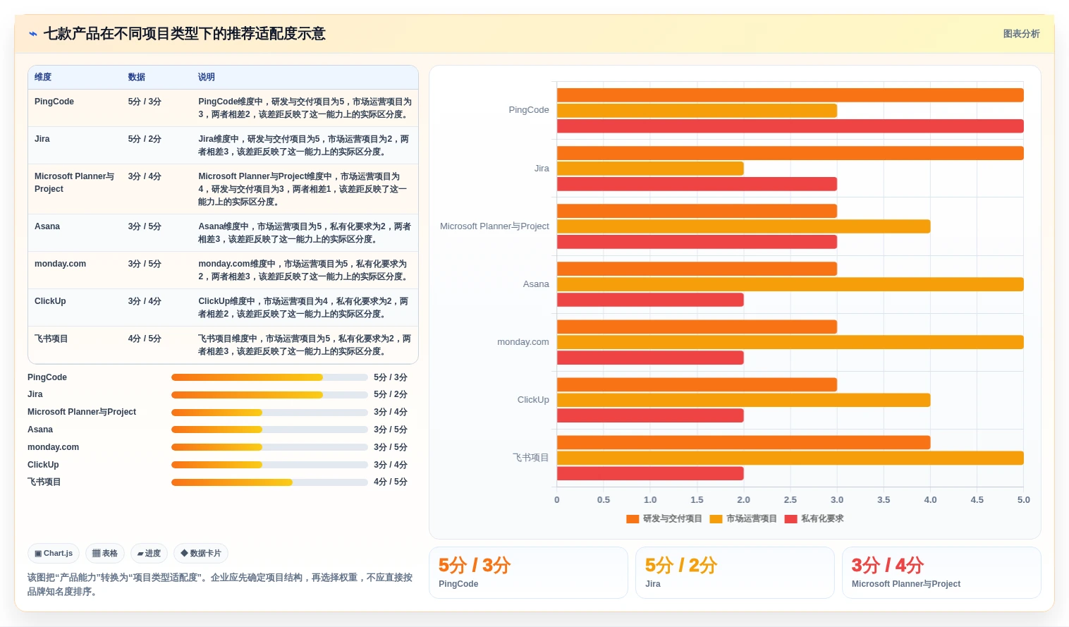
Task: Click the blue icon beside the title
Action: click(33, 34)
